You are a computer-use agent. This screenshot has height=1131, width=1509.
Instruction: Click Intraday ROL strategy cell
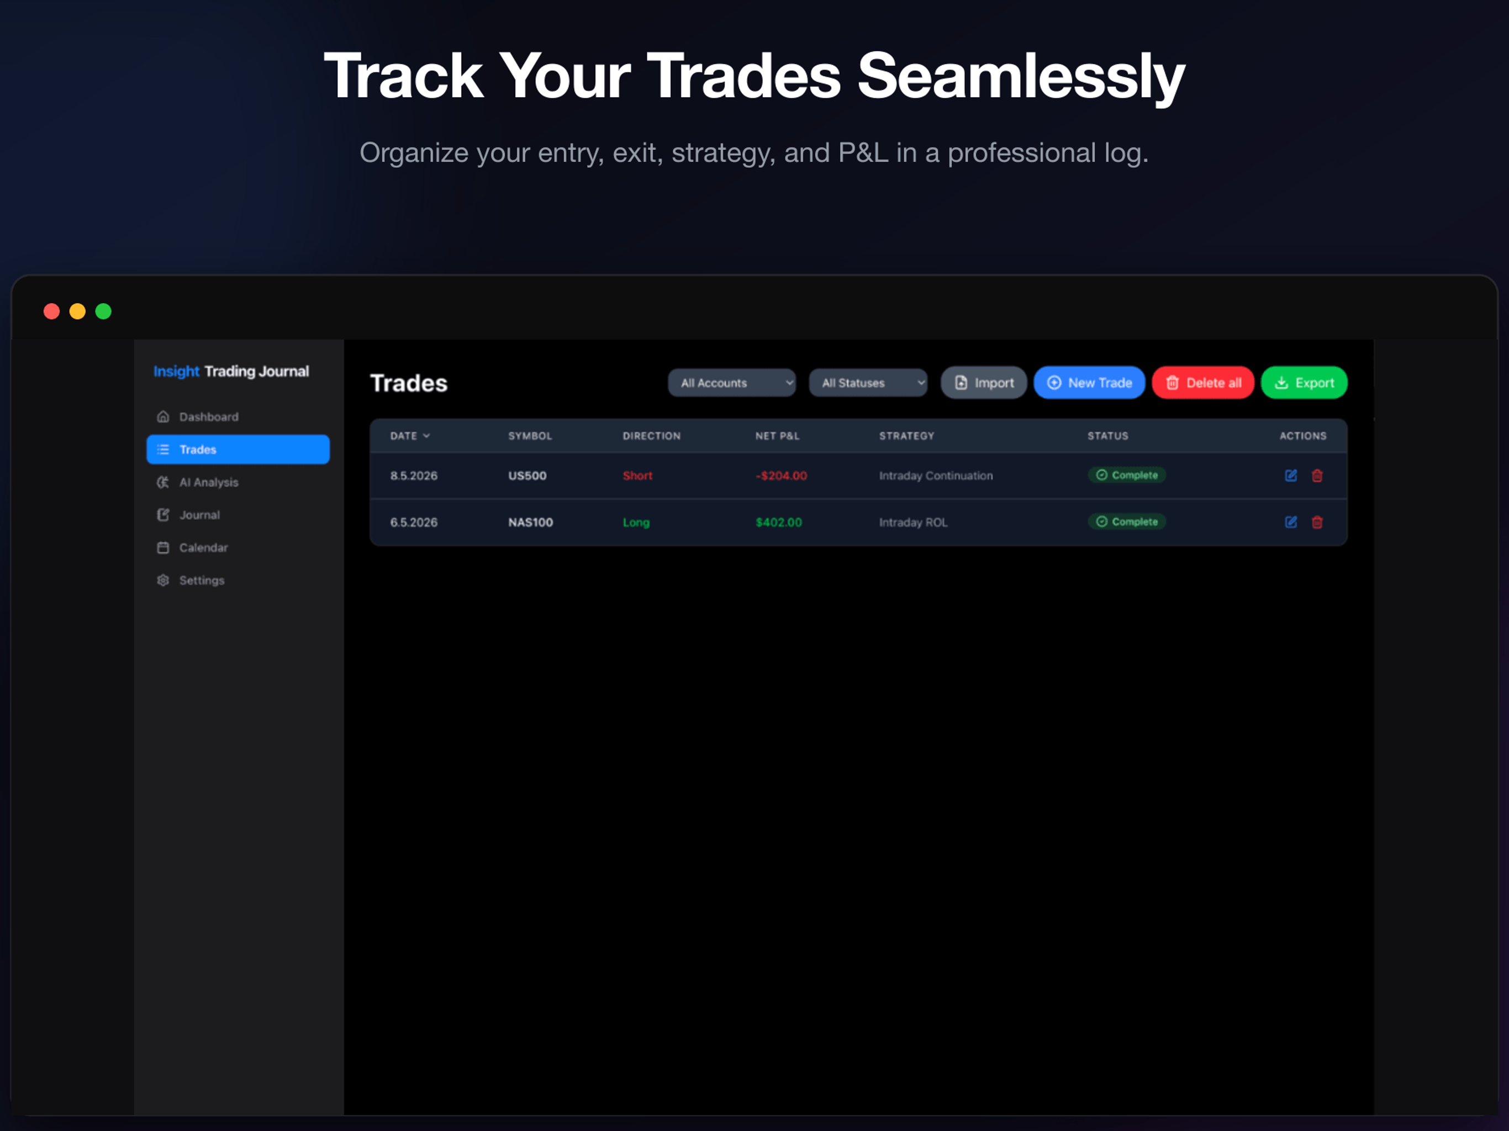coord(914,522)
